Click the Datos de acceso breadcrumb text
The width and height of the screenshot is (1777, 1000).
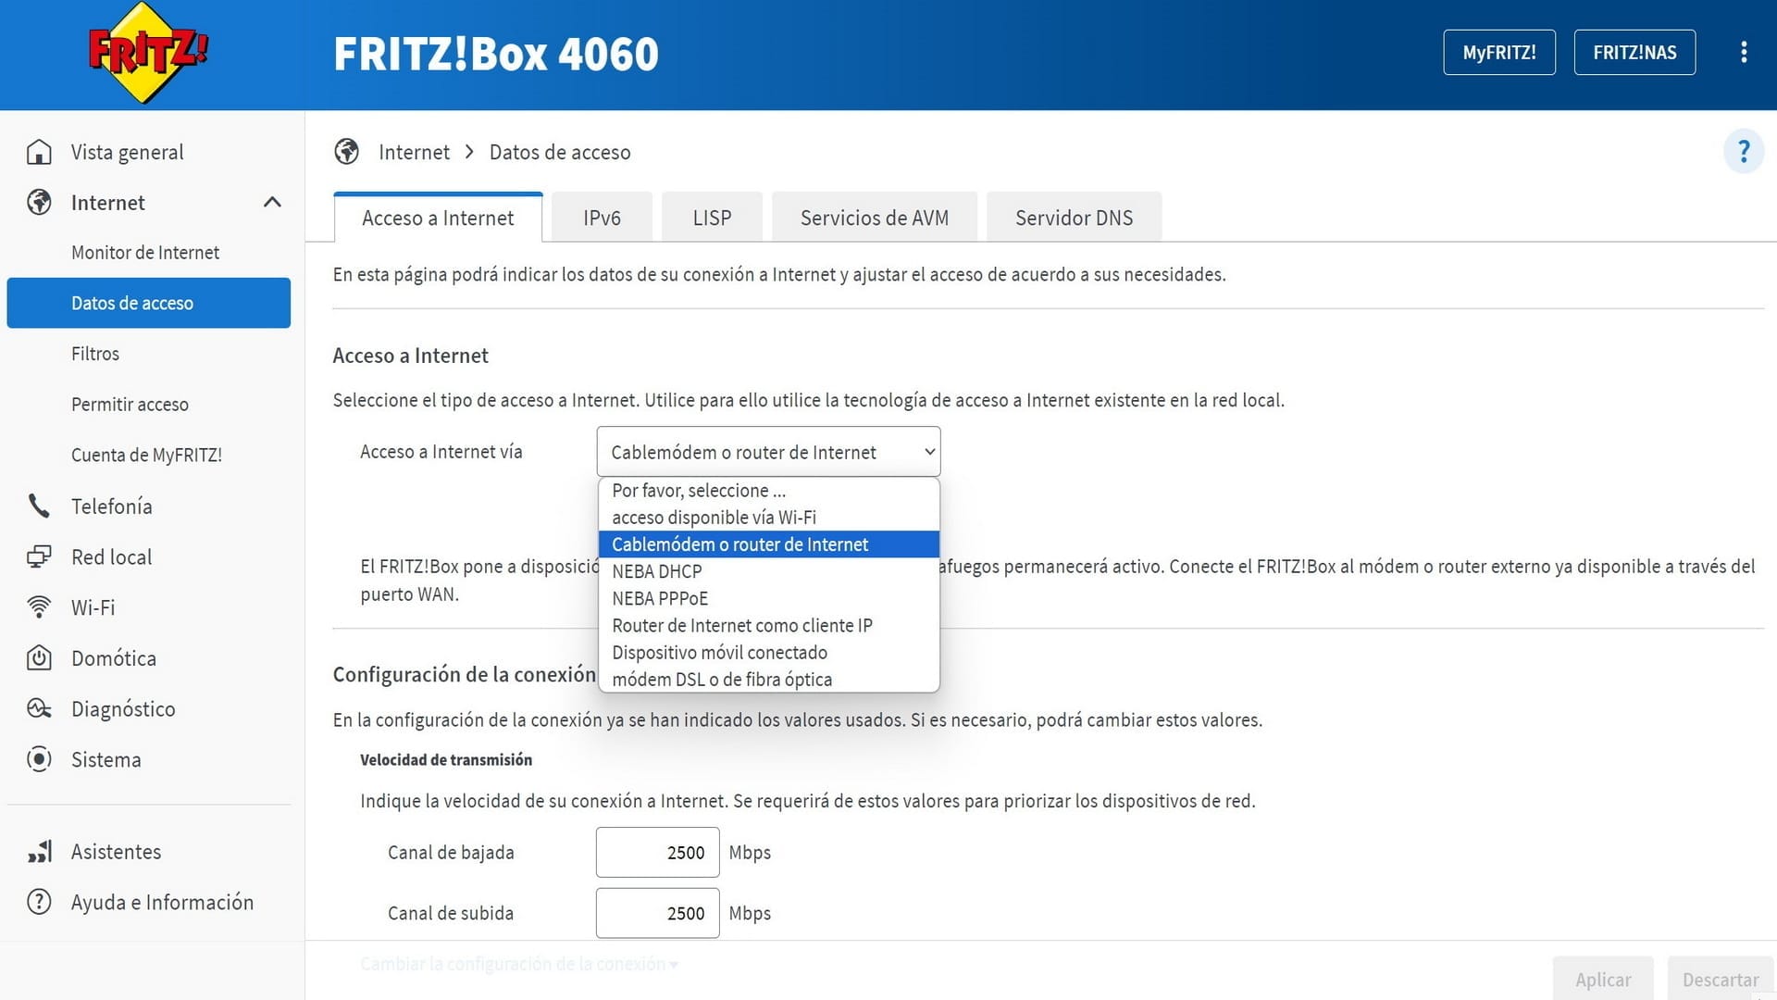point(560,152)
